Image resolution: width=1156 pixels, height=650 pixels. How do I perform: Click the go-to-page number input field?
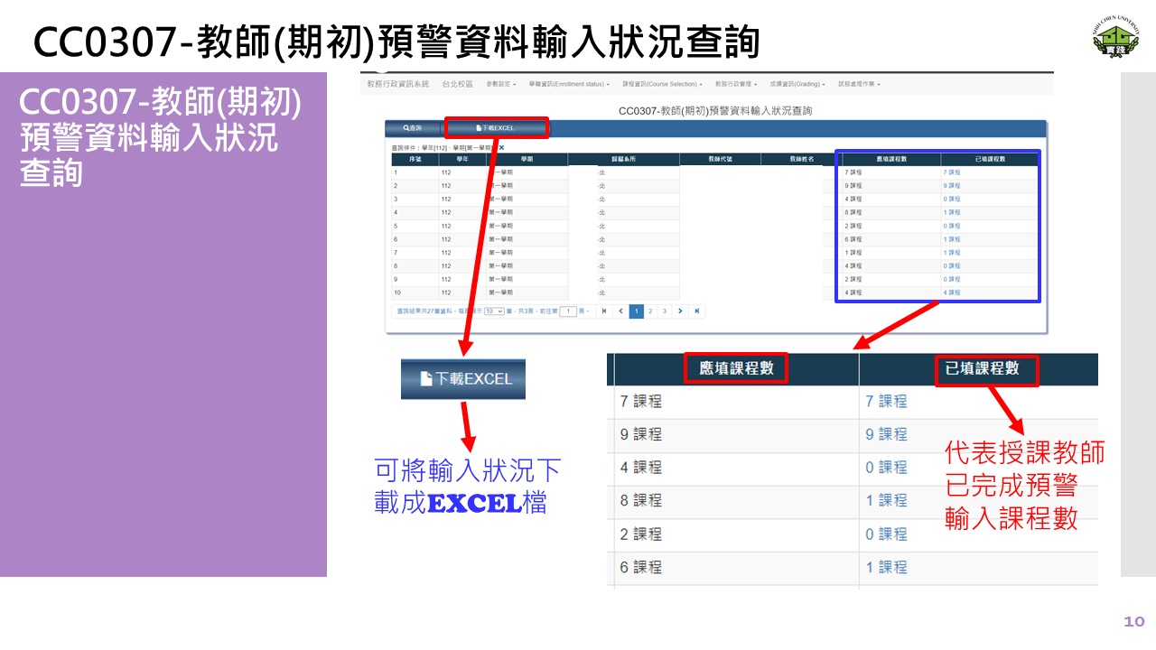568,311
